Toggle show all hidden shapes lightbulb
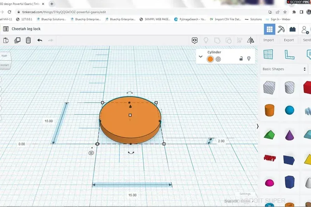311x207 pixels. click(x=206, y=40)
